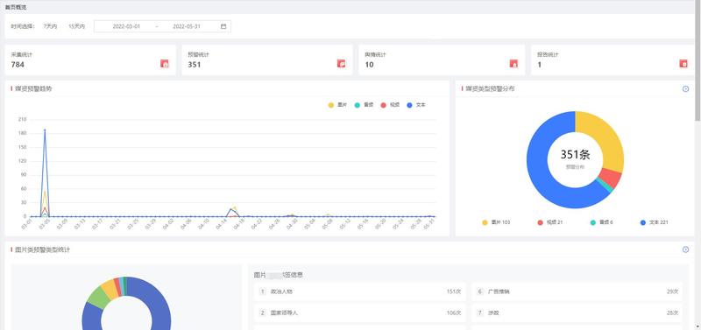Click the 媒资预警趋势 panel title
The height and width of the screenshot is (330, 701).
[33, 89]
